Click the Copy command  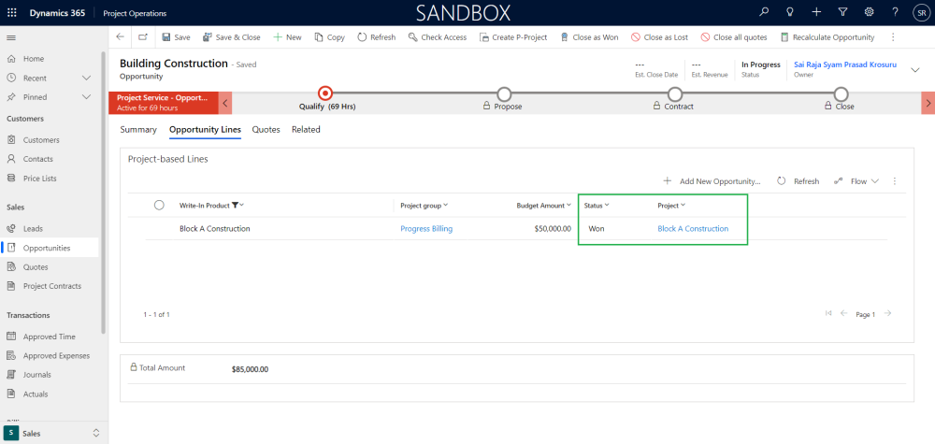click(x=330, y=37)
